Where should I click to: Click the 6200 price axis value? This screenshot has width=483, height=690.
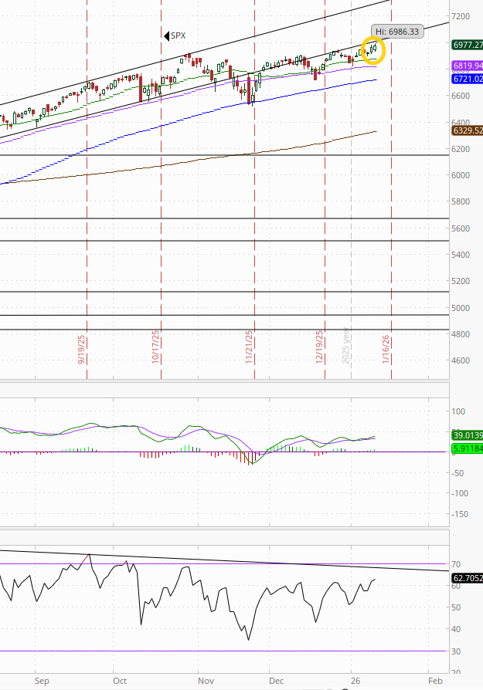click(x=461, y=149)
